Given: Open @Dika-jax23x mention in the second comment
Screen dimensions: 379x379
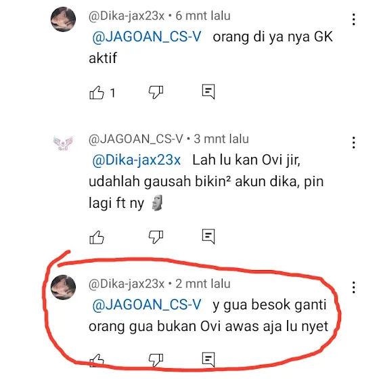Looking at the screenshot, I should click(x=137, y=160).
